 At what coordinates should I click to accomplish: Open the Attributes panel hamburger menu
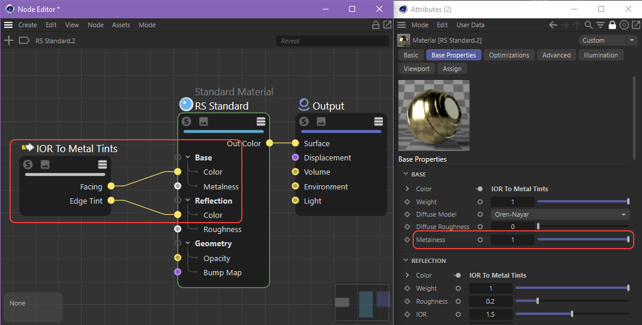pyautogui.click(x=402, y=25)
